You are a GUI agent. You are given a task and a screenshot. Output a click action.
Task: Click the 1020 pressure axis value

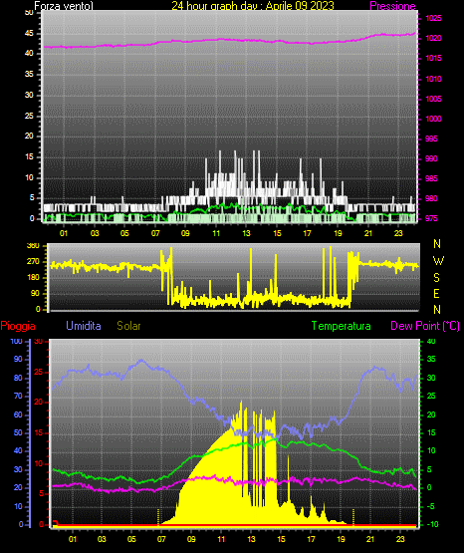(x=433, y=38)
